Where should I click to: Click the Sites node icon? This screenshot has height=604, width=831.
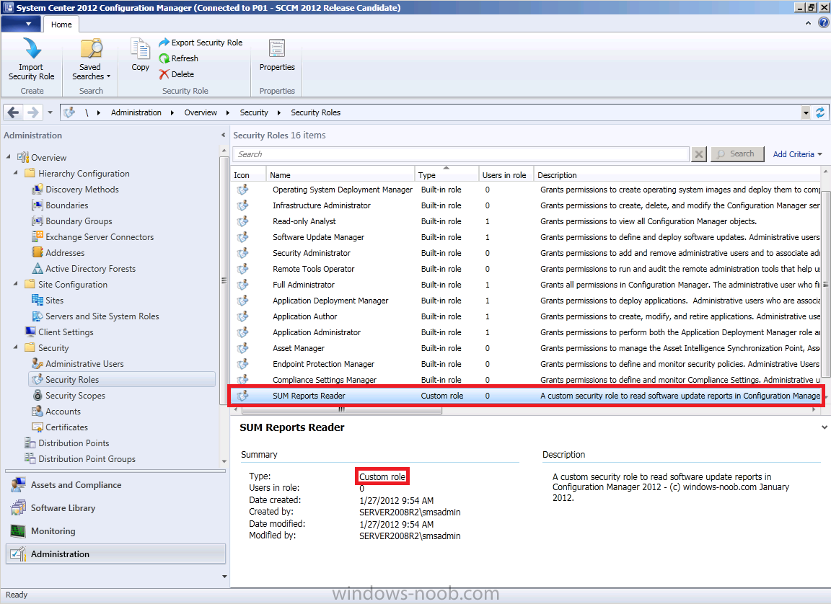(37, 300)
